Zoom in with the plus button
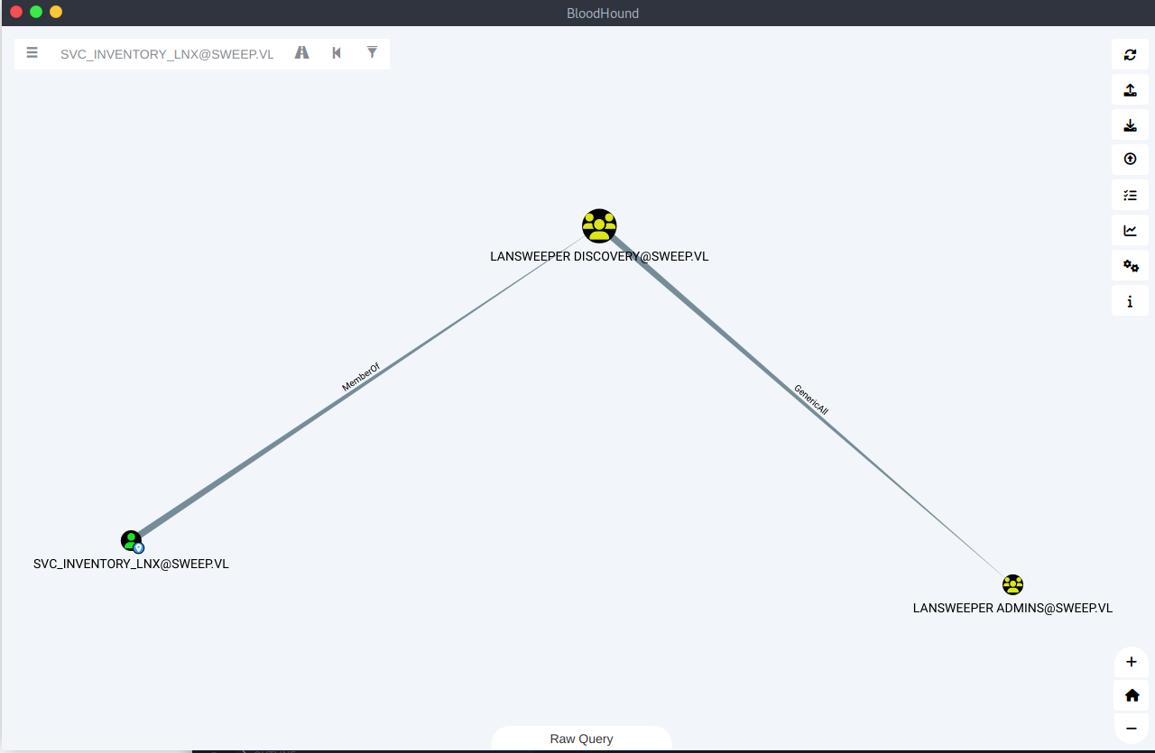Screen dimensions: 1155x753 click(1132, 662)
